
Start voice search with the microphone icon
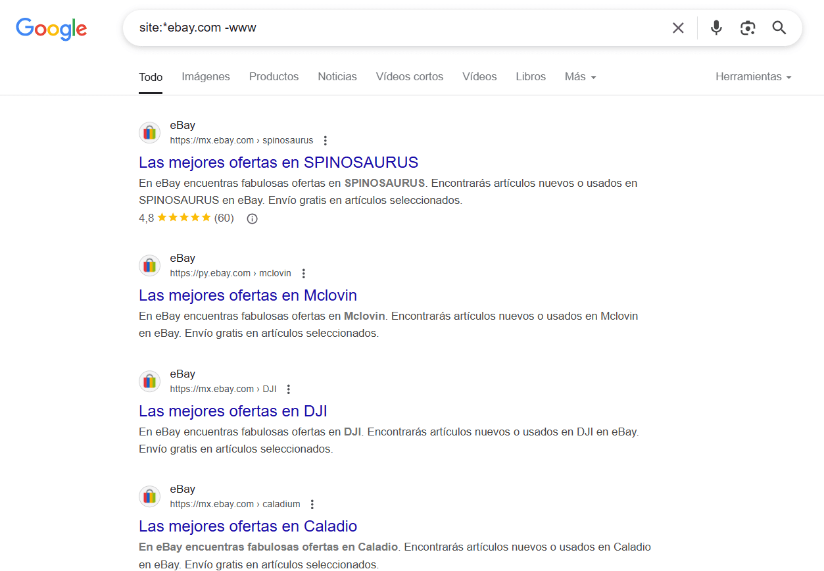pyautogui.click(x=716, y=28)
